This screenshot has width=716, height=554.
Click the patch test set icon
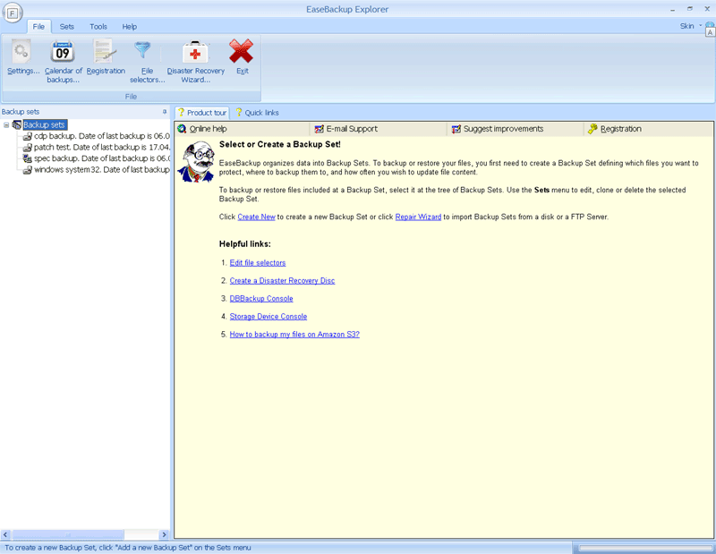coord(28,147)
